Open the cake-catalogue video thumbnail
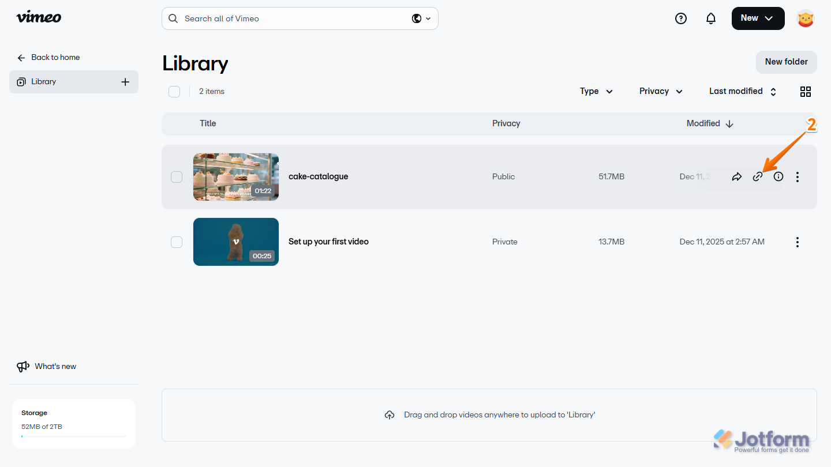The width and height of the screenshot is (831, 467). 235,176
